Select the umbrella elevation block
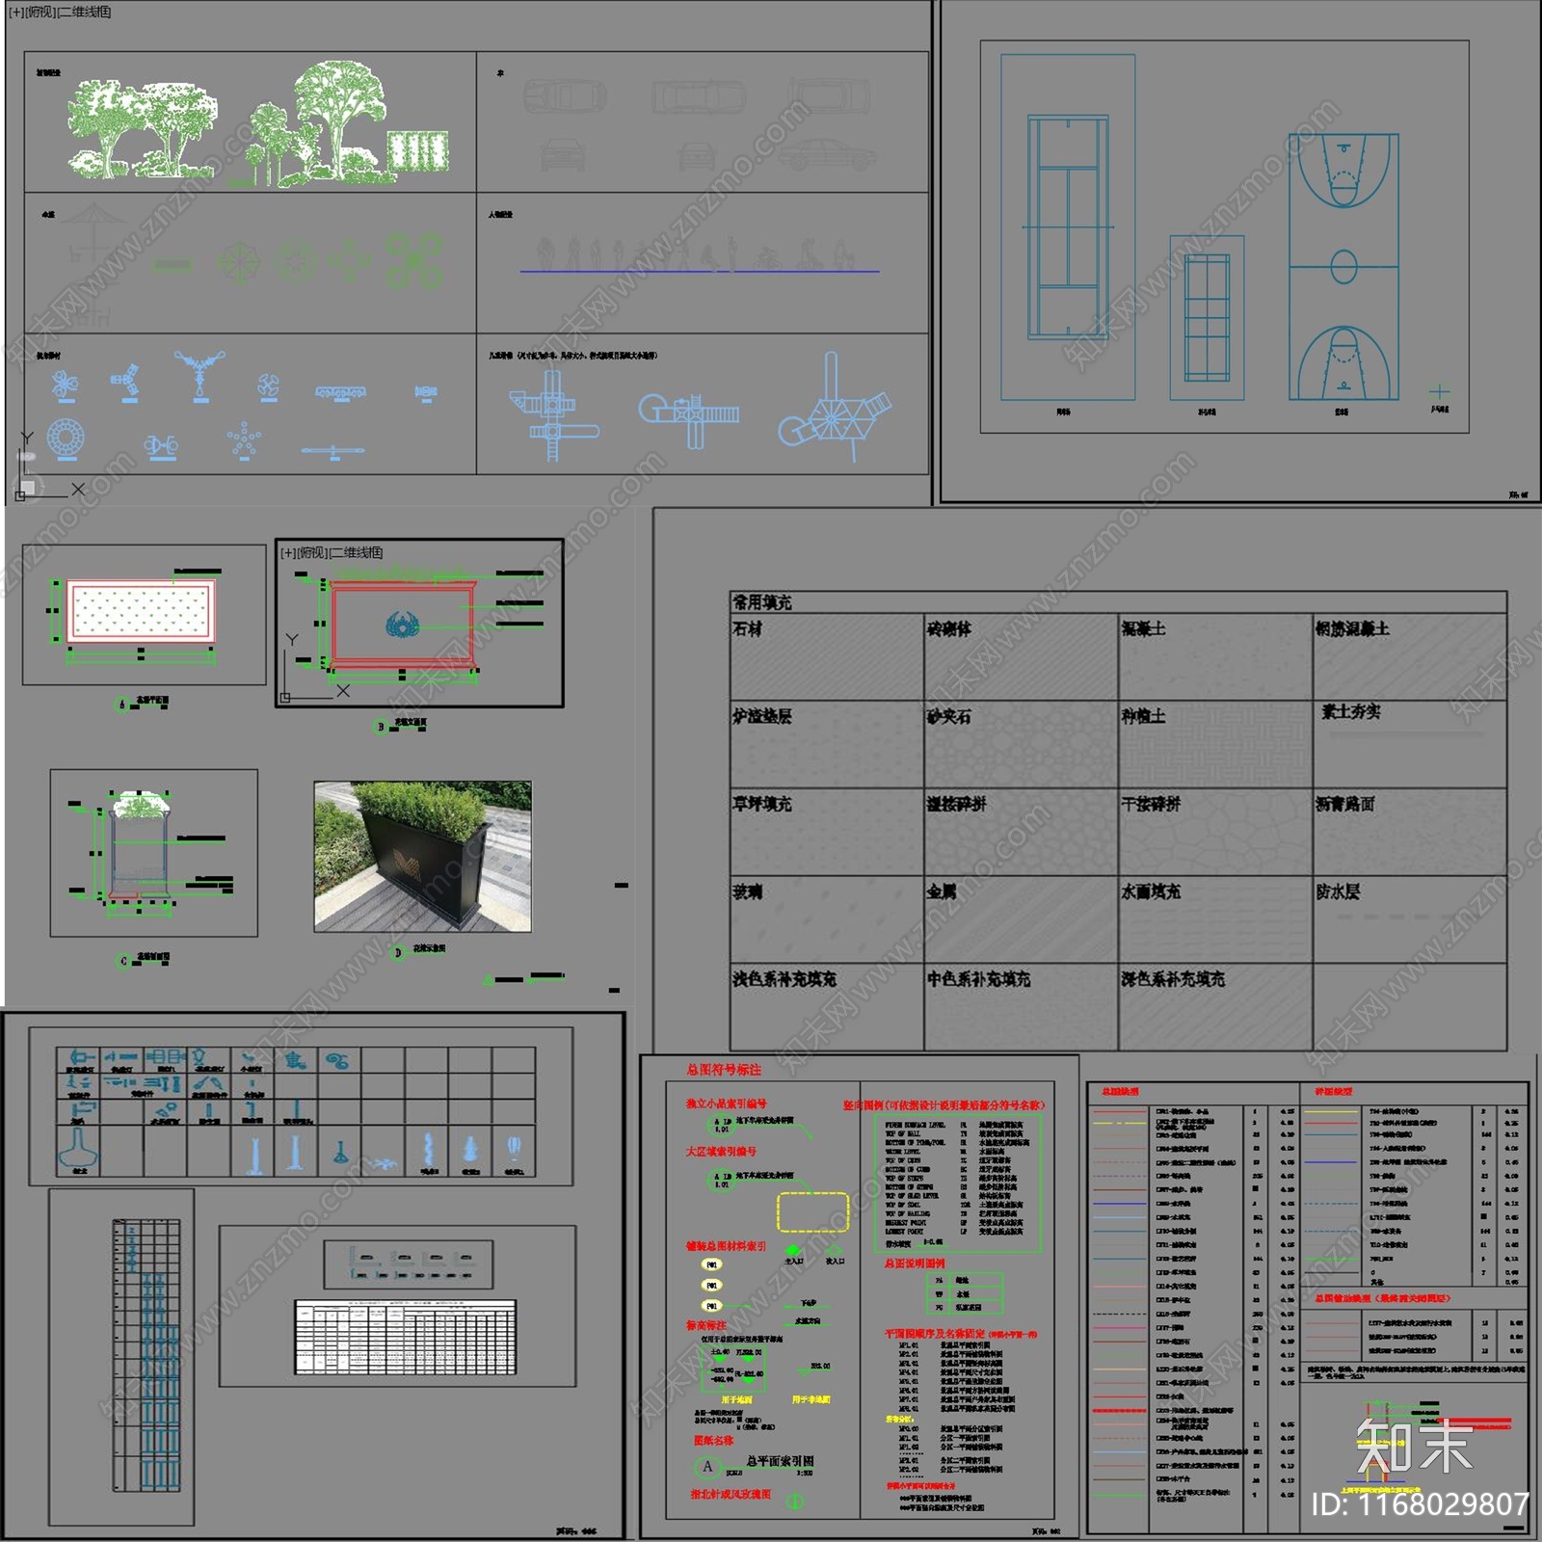Image resolution: width=1542 pixels, height=1542 pixels. tap(93, 232)
